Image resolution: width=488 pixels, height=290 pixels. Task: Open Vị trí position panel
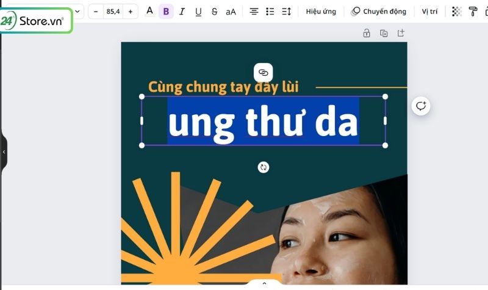click(x=429, y=12)
